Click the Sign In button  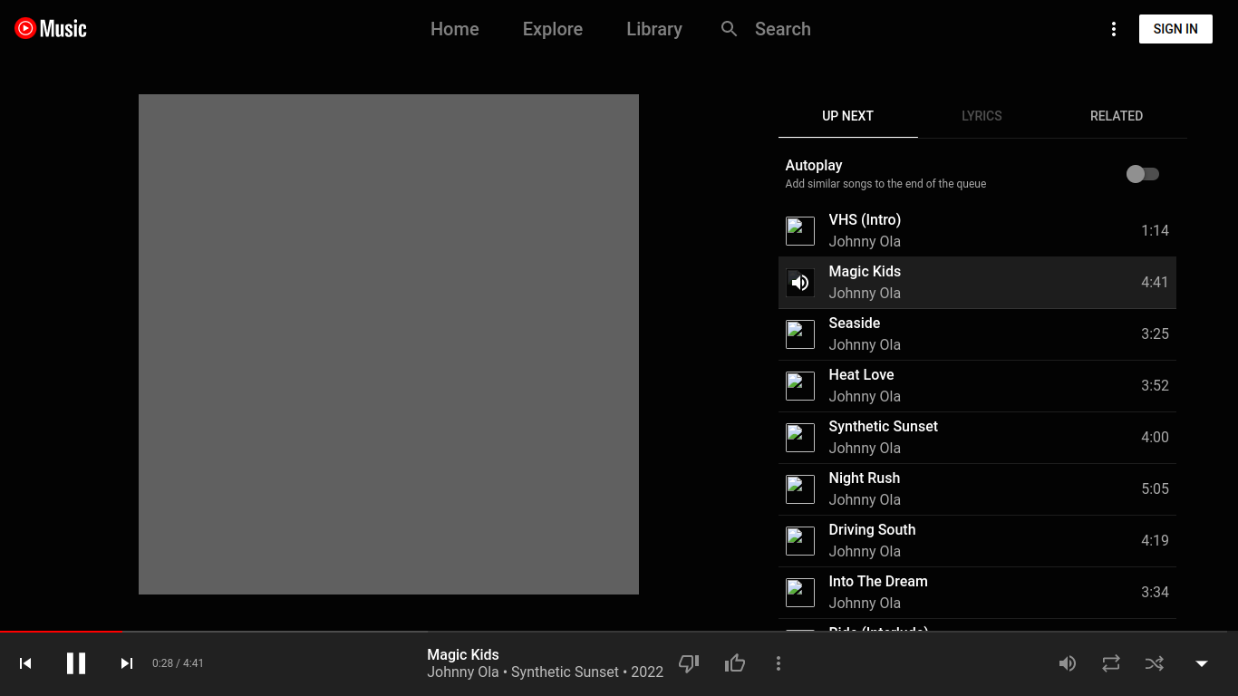(x=1175, y=29)
